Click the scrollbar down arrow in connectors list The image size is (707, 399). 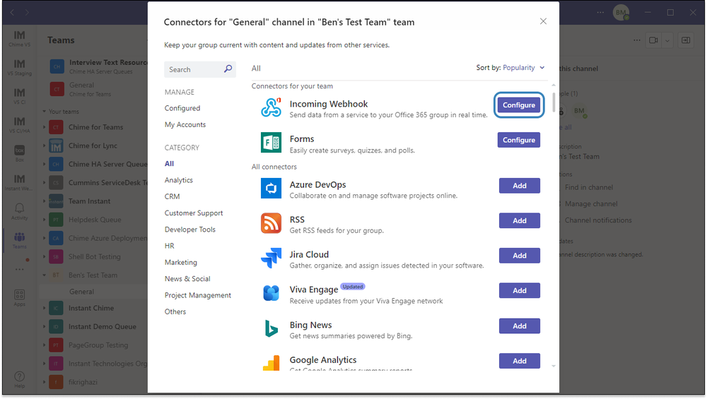[554, 366]
